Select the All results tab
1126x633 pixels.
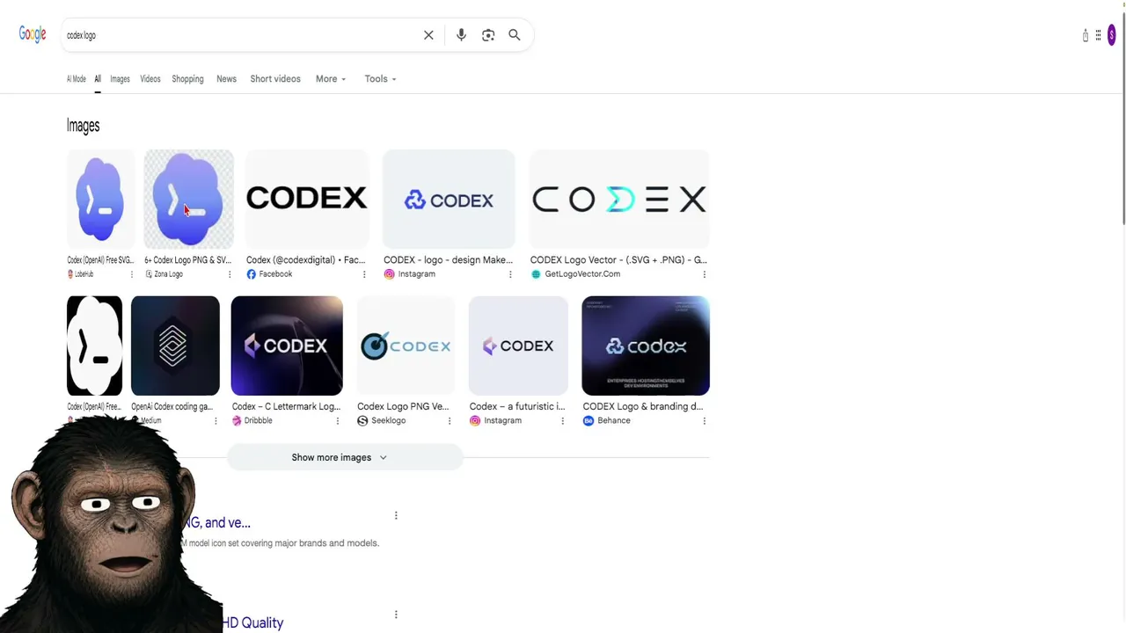point(98,79)
